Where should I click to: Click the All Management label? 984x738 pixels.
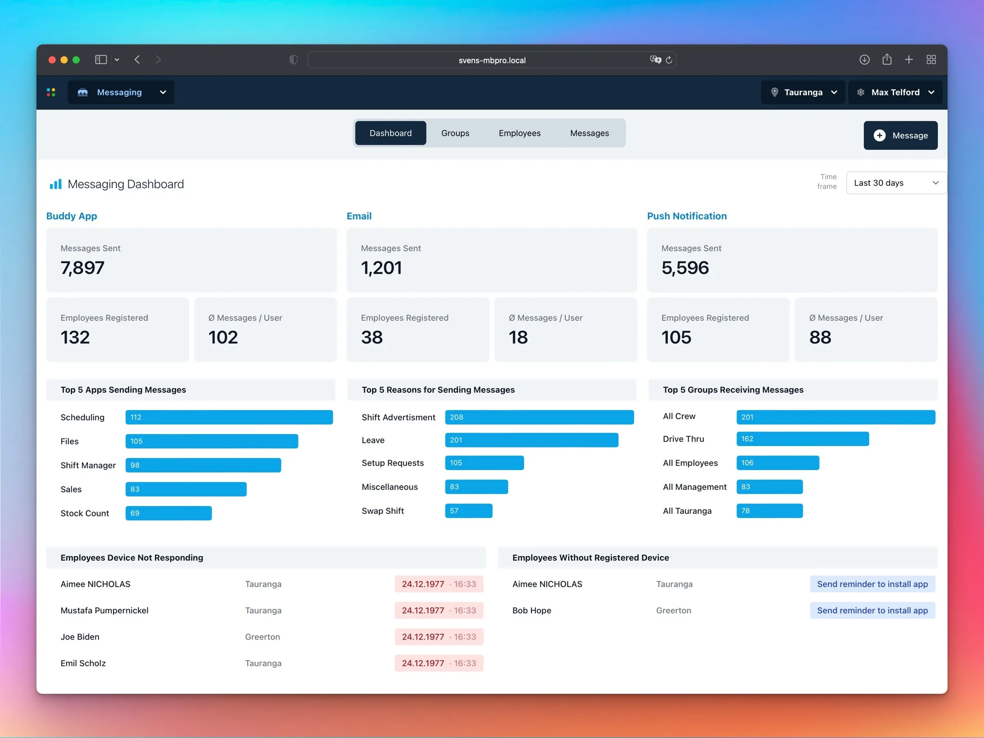[x=695, y=487]
